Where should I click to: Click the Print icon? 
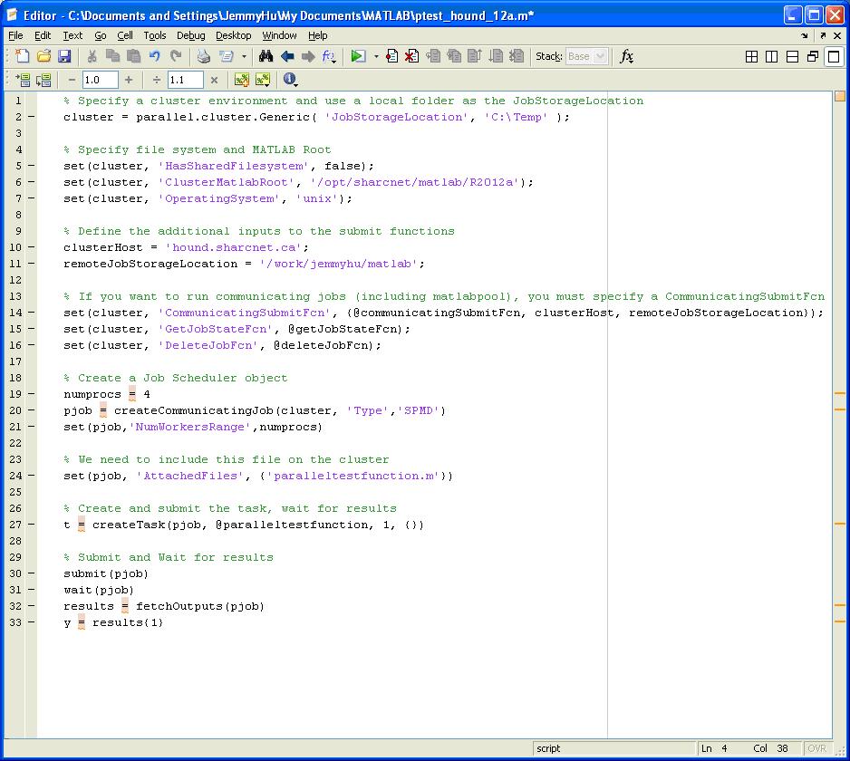204,56
